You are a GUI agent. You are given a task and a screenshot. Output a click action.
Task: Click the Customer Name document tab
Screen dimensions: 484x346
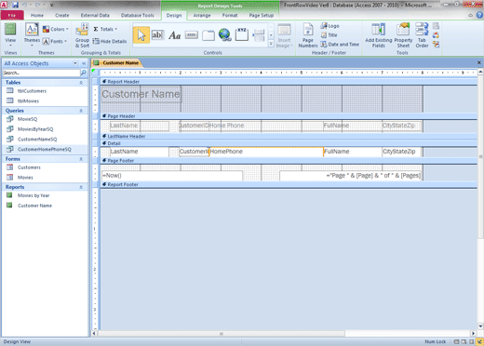tap(117, 63)
